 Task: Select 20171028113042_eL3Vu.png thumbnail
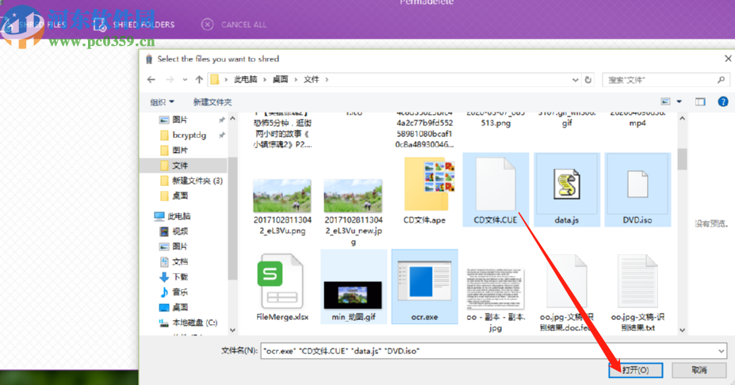coord(281,196)
